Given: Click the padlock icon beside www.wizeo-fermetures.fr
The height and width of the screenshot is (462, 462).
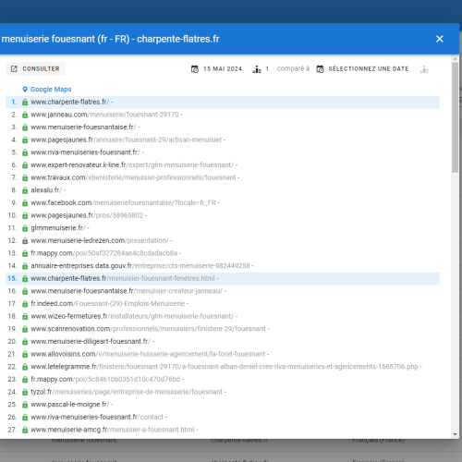Looking at the screenshot, I should [25, 317].
